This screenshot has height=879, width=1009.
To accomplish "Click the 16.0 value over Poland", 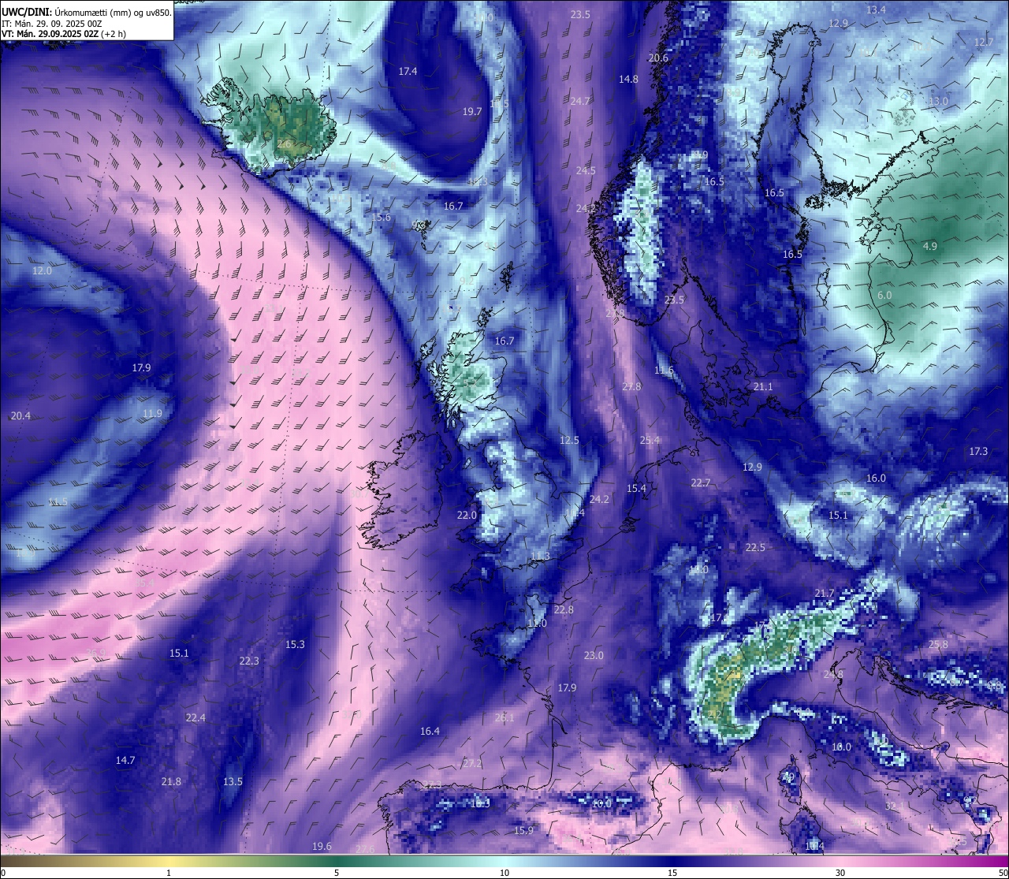I will pos(876,479).
